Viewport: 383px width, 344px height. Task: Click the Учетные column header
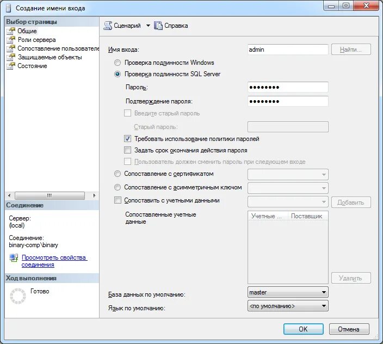coord(268,216)
